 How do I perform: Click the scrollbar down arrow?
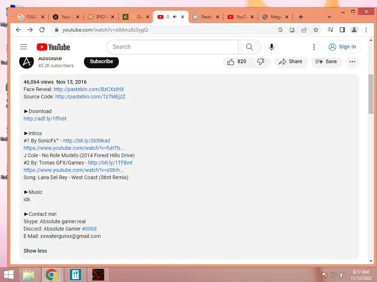[371, 261]
